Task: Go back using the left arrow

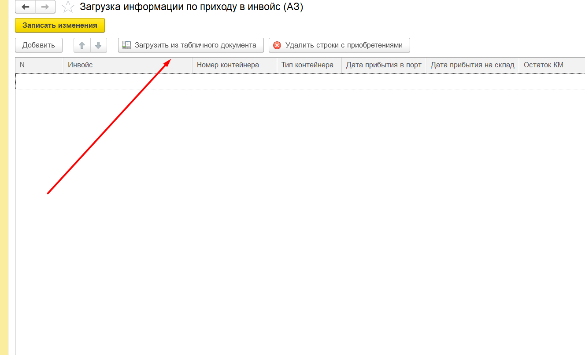Action: [26, 7]
